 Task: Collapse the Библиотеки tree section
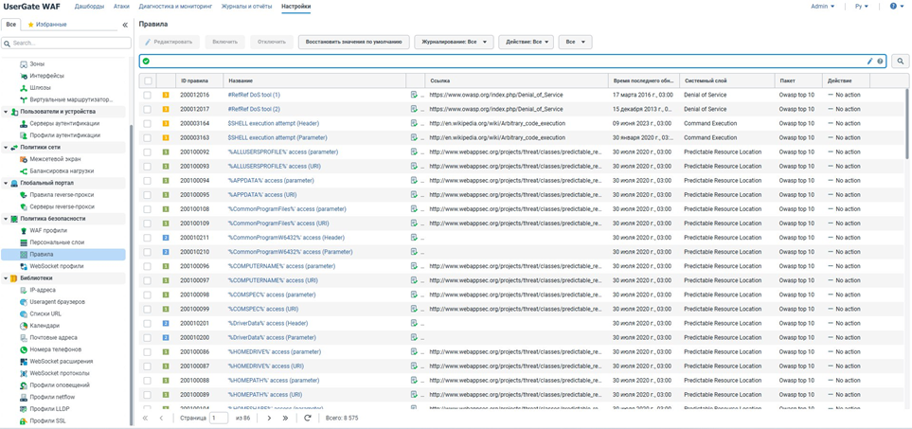(6, 278)
